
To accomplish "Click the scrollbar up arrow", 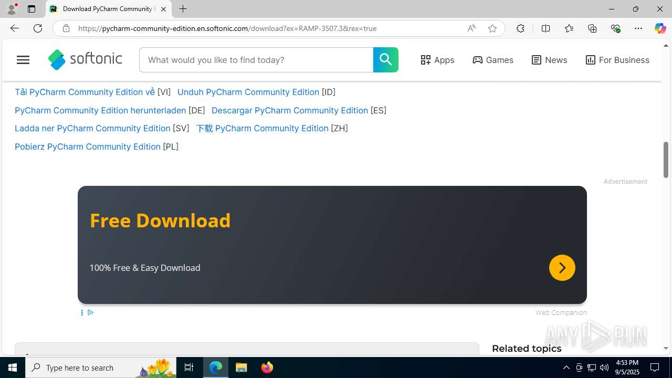I will point(666,46).
